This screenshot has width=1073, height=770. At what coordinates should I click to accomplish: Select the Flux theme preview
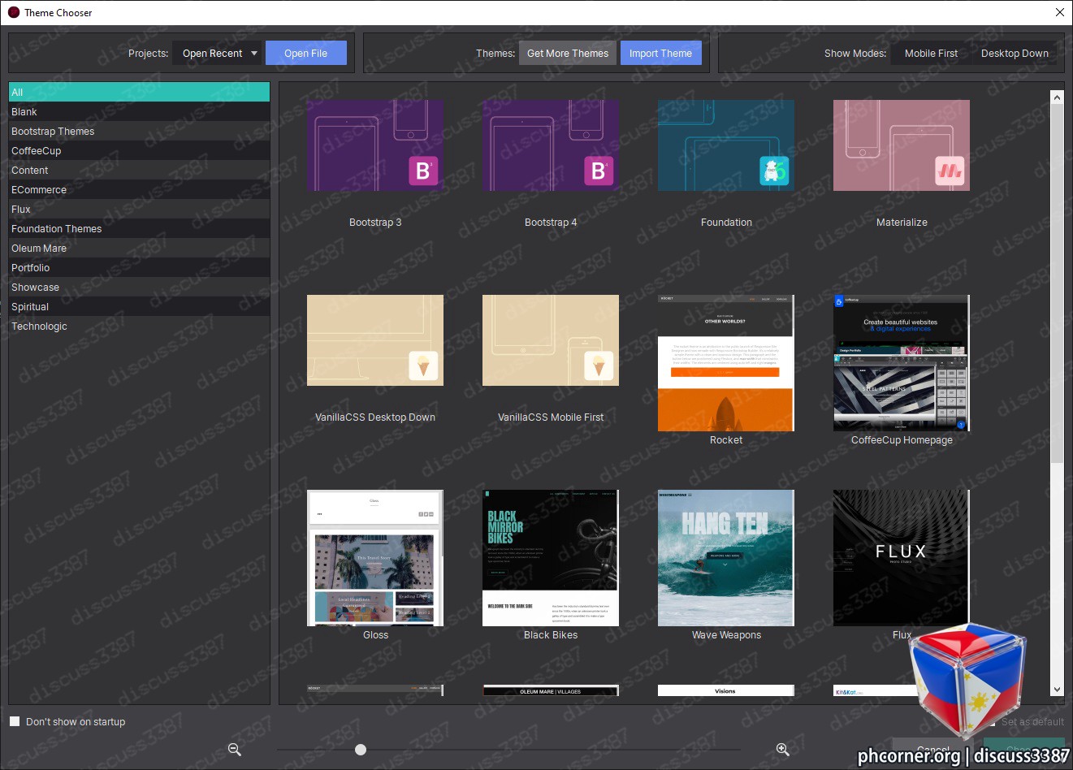(902, 558)
